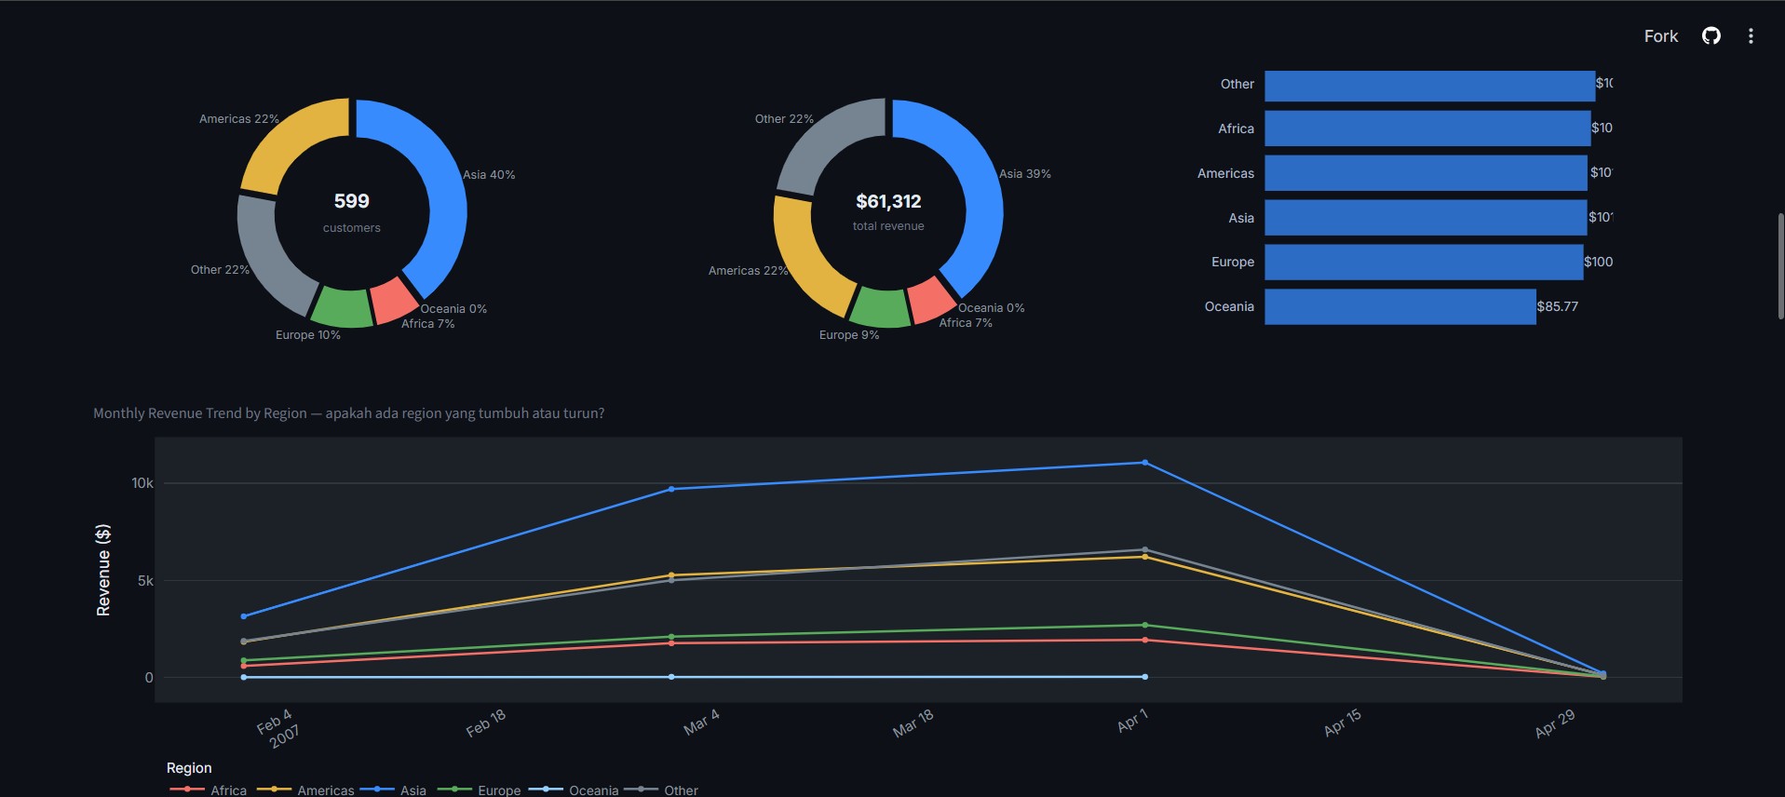Image resolution: width=1785 pixels, height=797 pixels.
Task: Click the Other row's blue bar
Action: point(1429,86)
